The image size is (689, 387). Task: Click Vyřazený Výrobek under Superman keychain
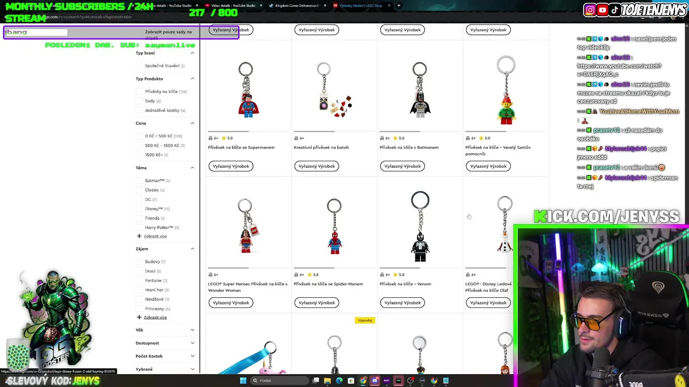pyautogui.click(x=231, y=166)
